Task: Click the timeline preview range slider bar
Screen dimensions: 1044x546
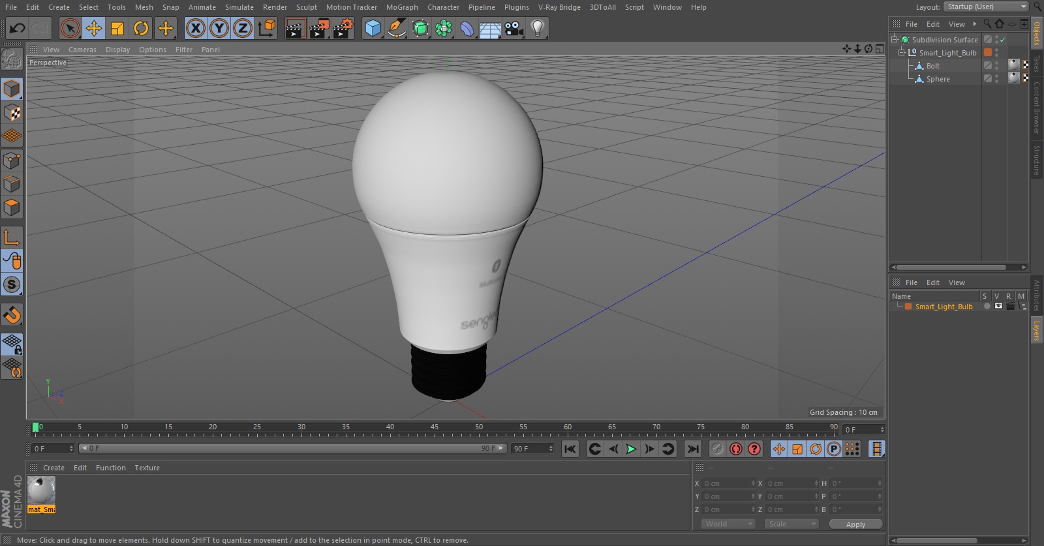Action: pyautogui.click(x=292, y=448)
